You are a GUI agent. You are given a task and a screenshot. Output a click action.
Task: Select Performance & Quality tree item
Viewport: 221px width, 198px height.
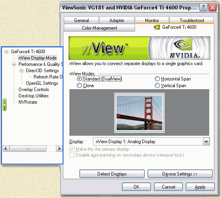point(41,64)
